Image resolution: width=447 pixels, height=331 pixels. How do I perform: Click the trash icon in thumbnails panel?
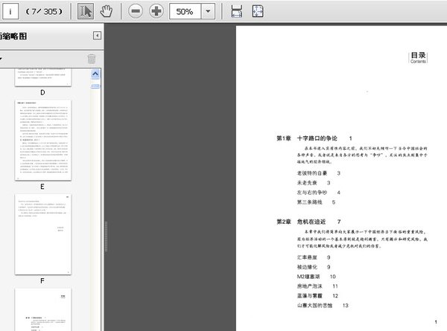click(x=91, y=59)
